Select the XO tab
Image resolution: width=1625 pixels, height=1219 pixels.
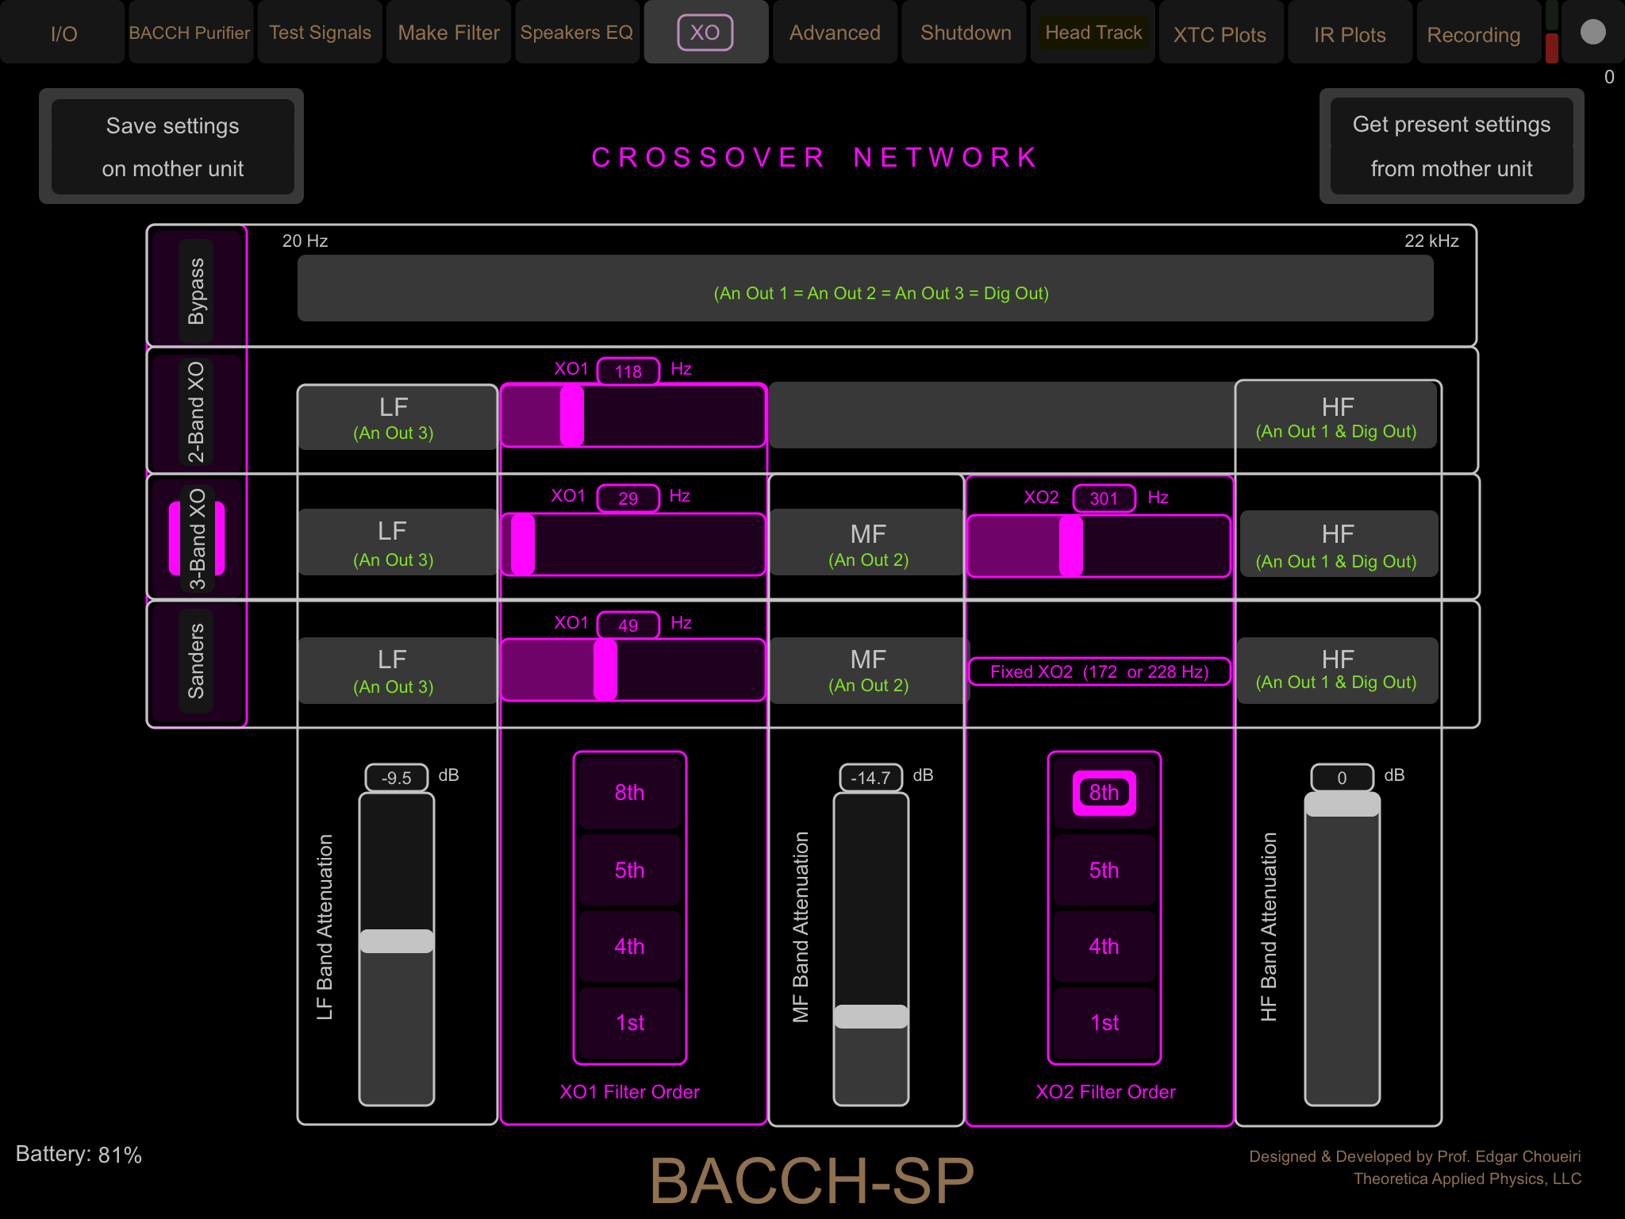point(705,33)
